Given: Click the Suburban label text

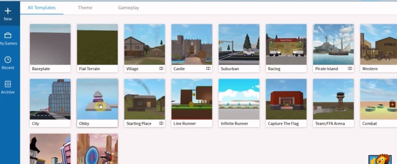Looking at the screenshot, I should [230, 69].
